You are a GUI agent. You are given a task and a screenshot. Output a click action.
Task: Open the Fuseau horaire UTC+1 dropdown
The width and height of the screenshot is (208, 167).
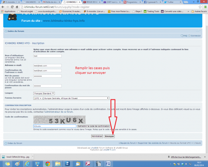point(71,98)
